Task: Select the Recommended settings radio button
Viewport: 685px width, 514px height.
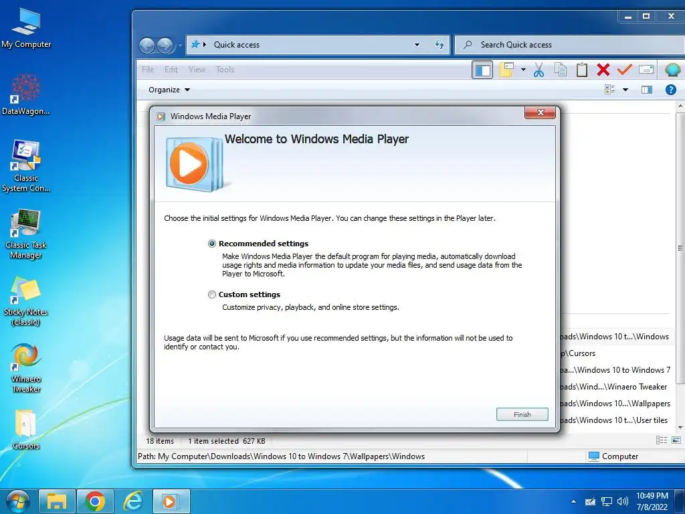Action: pos(212,244)
